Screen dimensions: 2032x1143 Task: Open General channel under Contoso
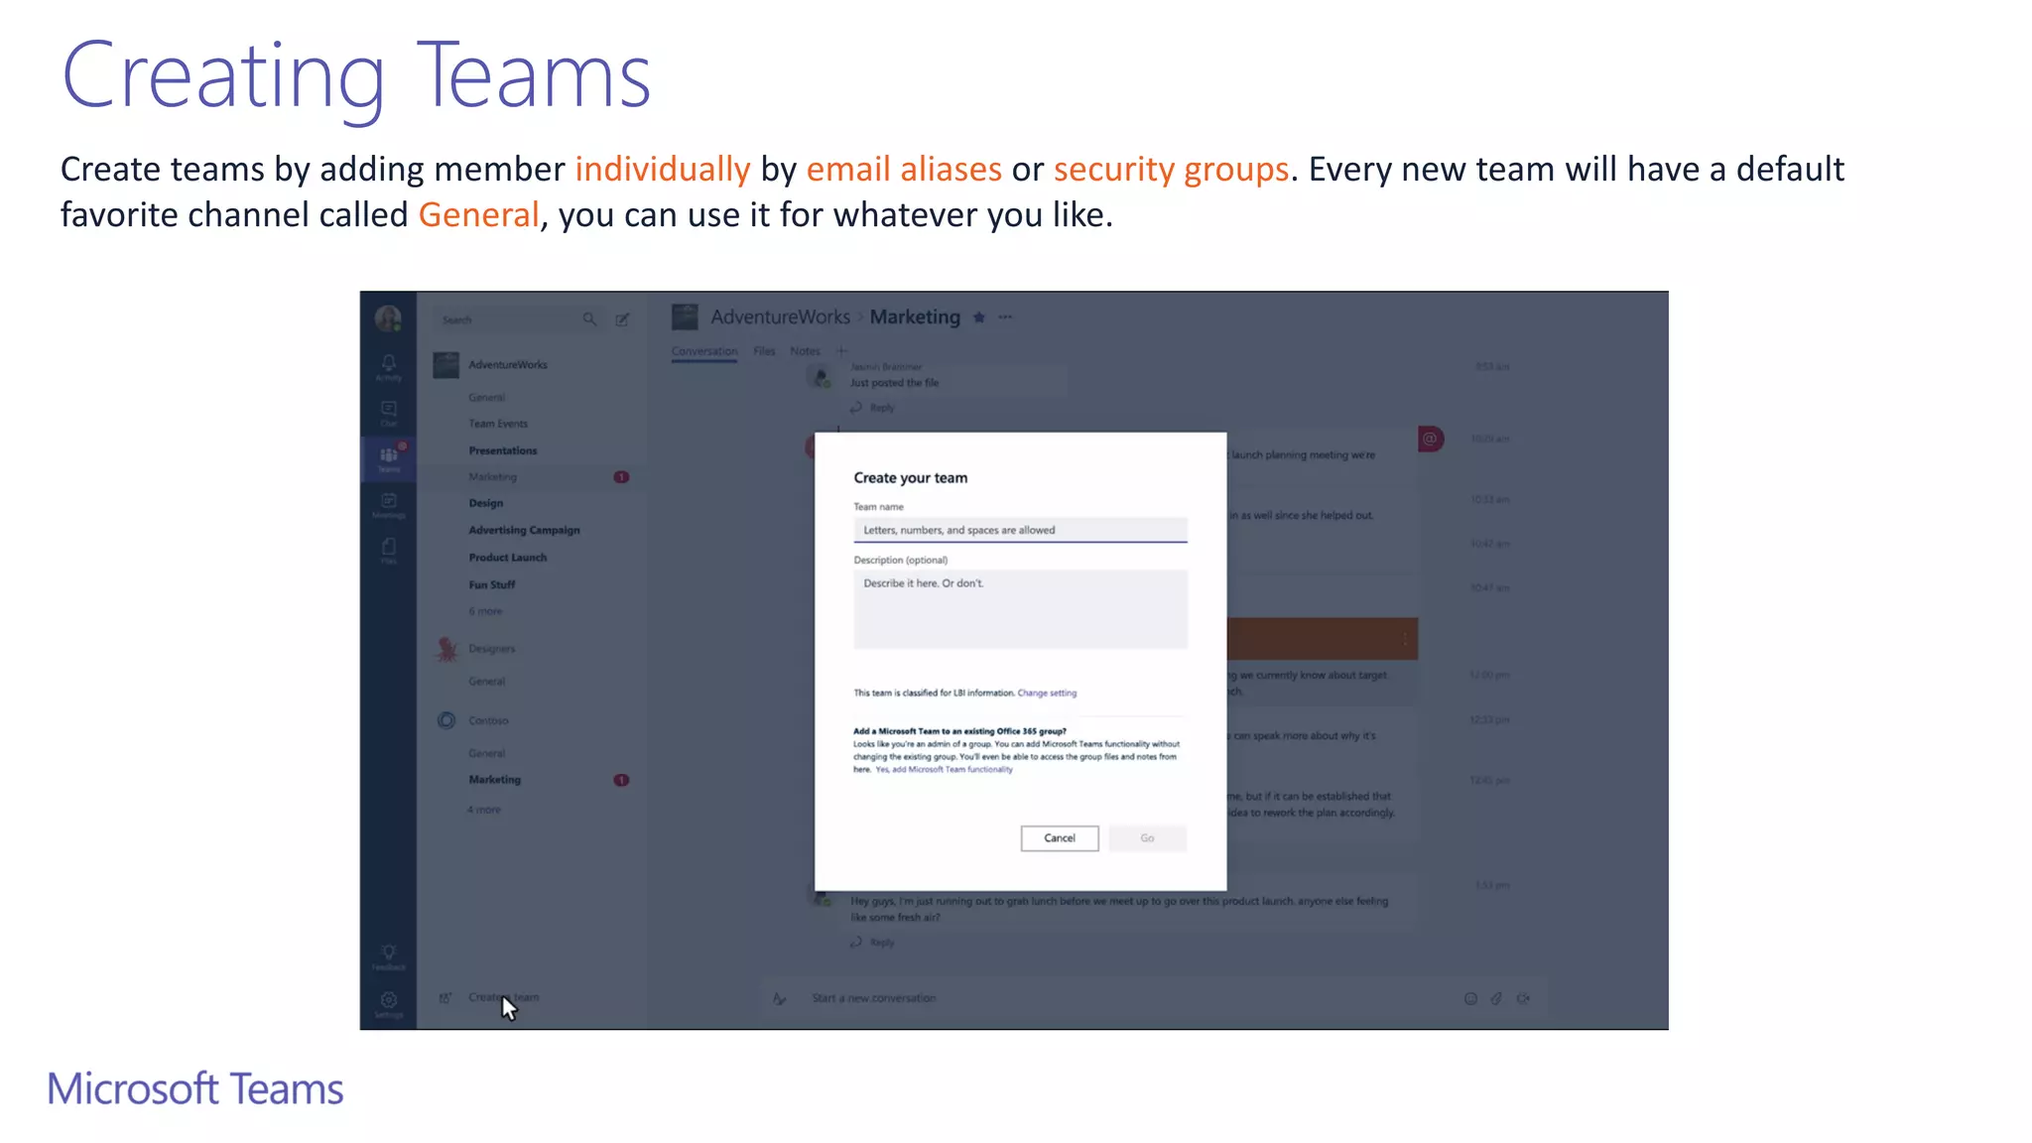pos(487,753)
